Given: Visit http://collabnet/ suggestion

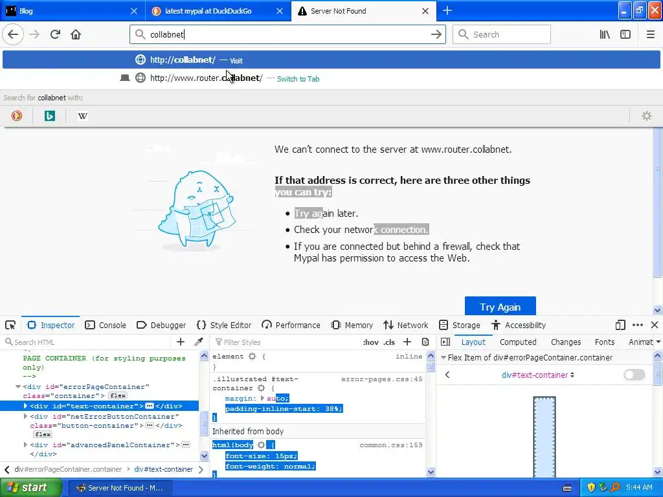Looking at the screenshot, I should tap(331, 60).
